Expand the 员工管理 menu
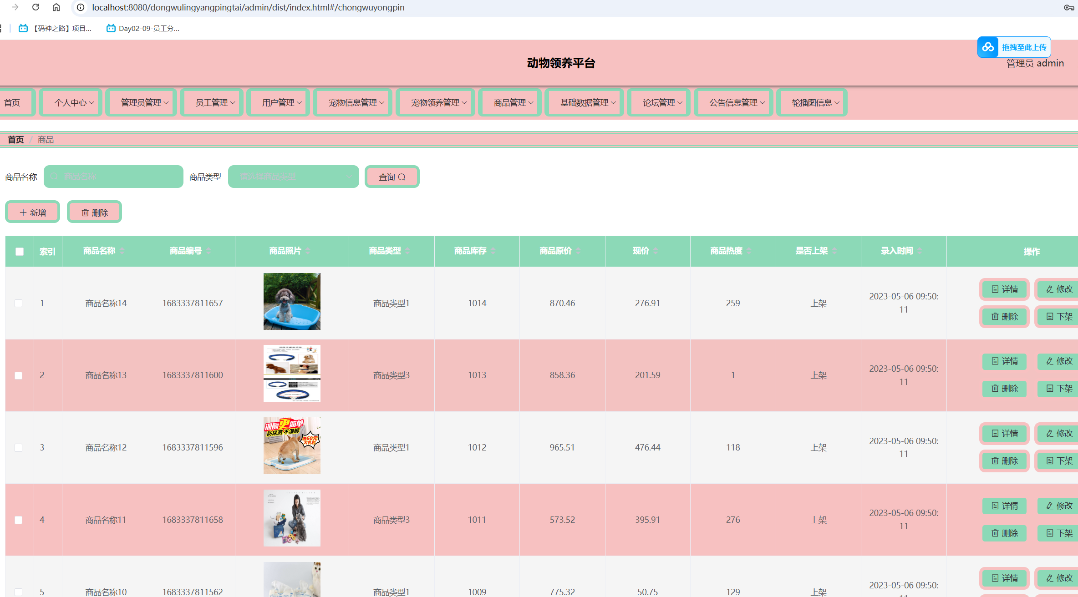The height and width of the screenshot is (597, 1078). (x=212, y=103)
